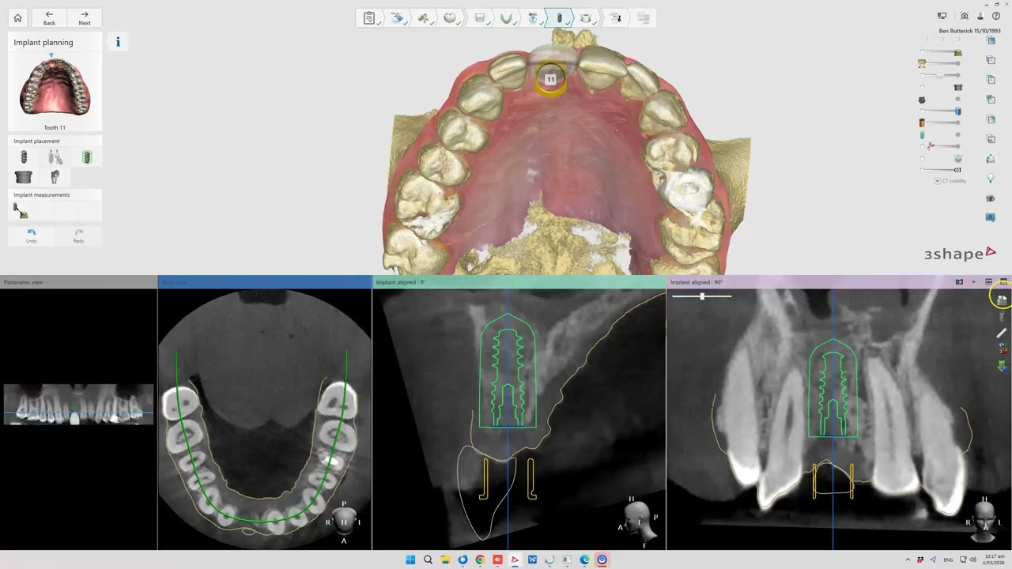The image size is (1012, 569).
Task: Toggle the surgical guide visibility
Action: (958, 158)
